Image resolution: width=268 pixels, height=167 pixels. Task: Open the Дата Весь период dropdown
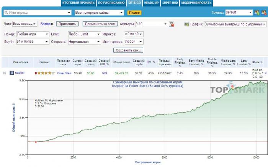click(x=25, y=24)
